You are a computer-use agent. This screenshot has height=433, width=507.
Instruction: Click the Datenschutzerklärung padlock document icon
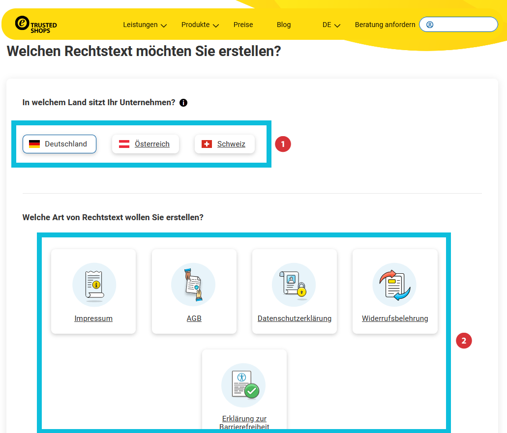coord(294,285)
